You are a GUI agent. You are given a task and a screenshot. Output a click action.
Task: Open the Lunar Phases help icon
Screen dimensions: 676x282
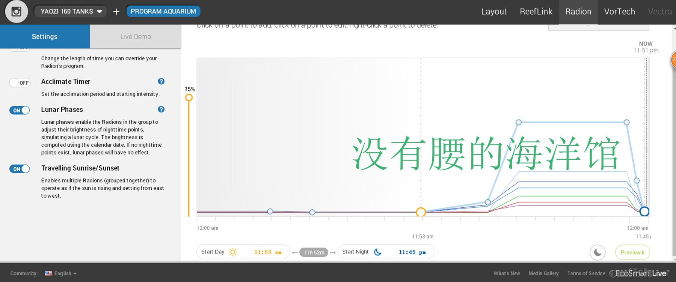coord(161,109)
